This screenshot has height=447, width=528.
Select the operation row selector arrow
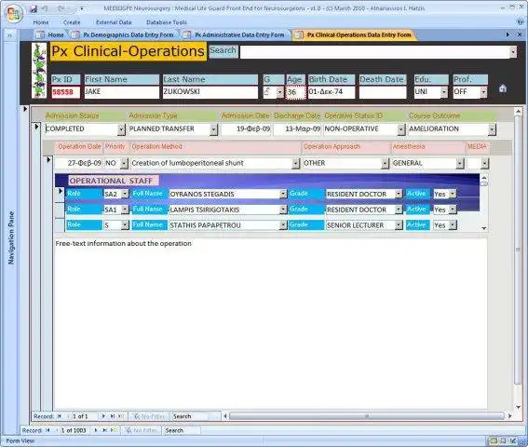coord(48,159)
